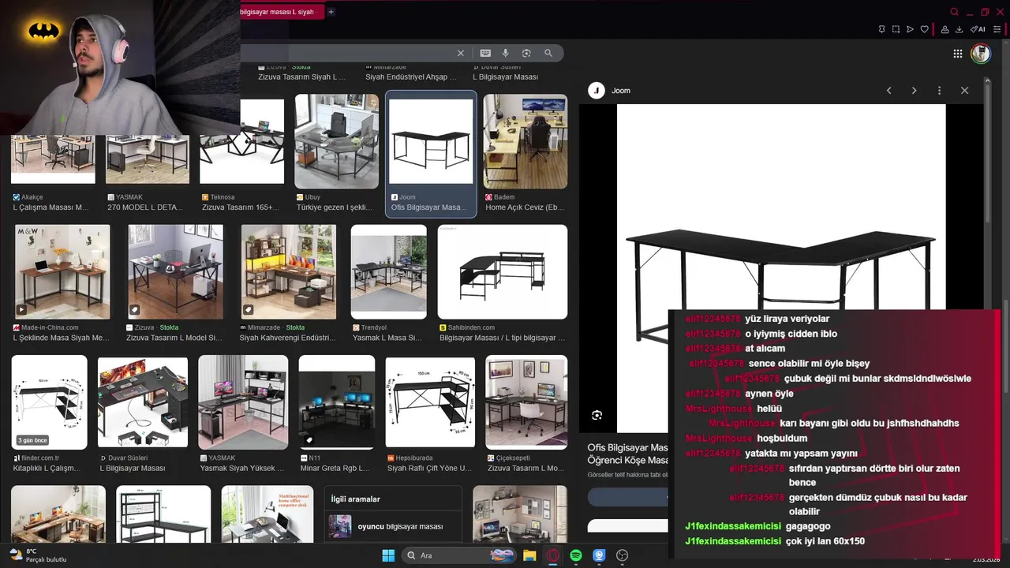Go to next image in preview panel
Image resolution: width=1010 pixels, height=568 pixels.
pyautogui.click(x=914, y=91)
